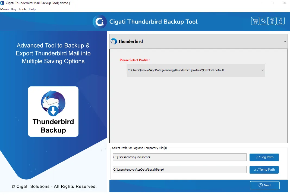Minimize the application window
This screenshot has height=195, width=290.
tap(260, 3)
